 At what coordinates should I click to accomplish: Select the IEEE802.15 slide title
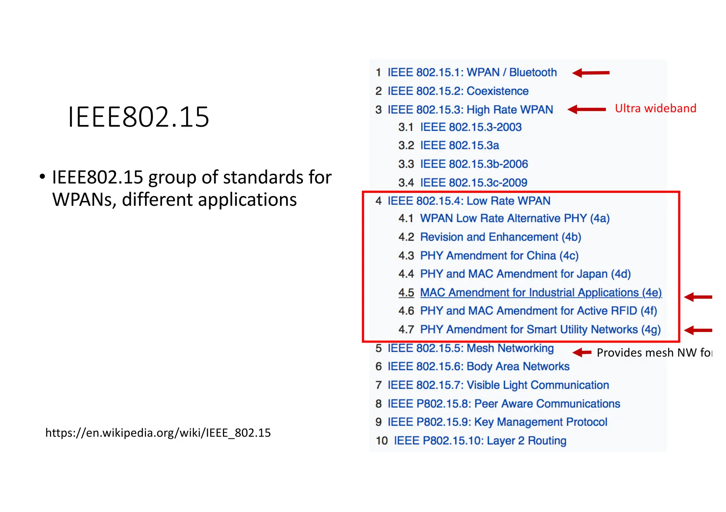tap(138, 117)
